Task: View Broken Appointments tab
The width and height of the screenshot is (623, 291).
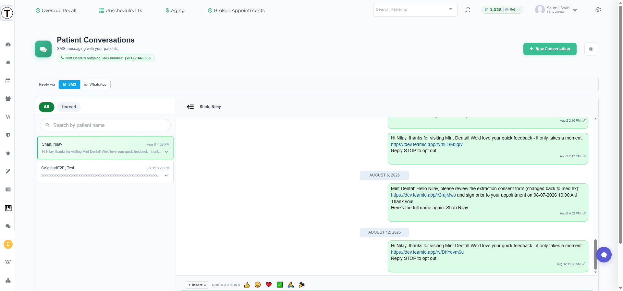Action: pos(236,10)
